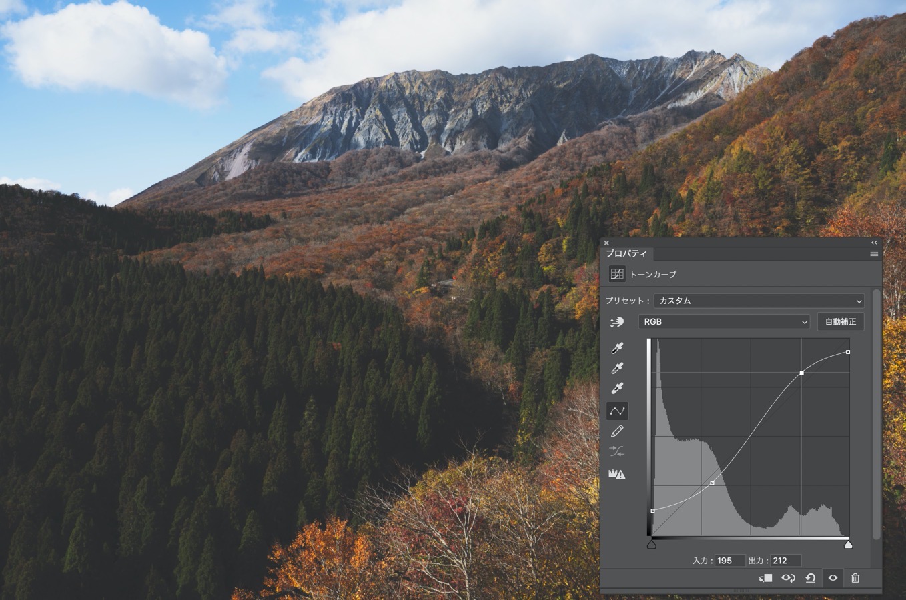Open the properties panel flyout menu

(874, 253)
